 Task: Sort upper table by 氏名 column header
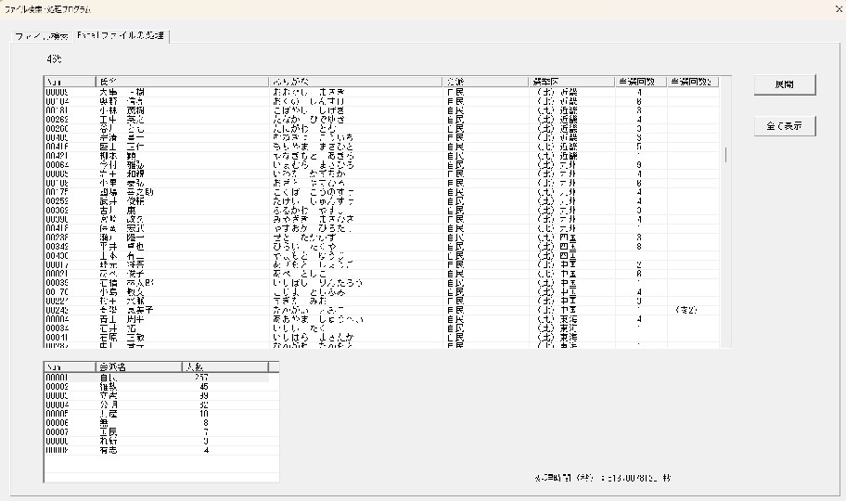coord(181,82)
